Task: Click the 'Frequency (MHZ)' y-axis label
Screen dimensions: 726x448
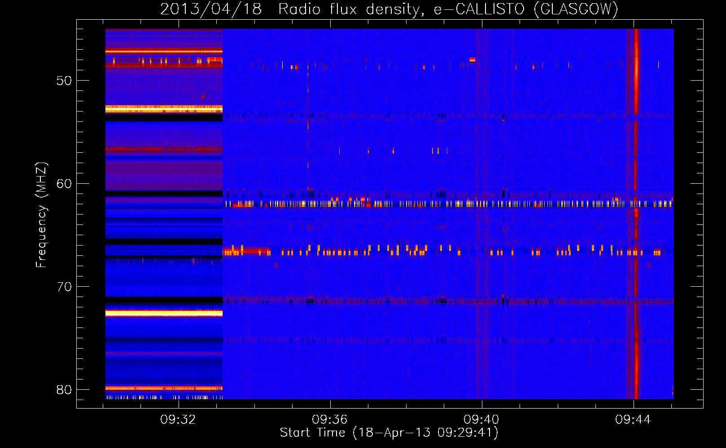Action: tap(41, 215)
